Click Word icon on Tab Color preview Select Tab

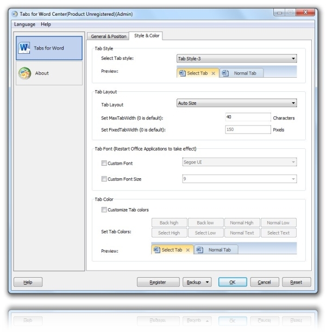pos(157,250)
